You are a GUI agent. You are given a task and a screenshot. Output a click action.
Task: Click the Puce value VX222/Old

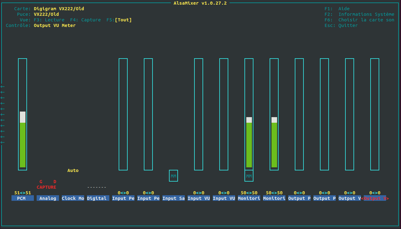46,14
